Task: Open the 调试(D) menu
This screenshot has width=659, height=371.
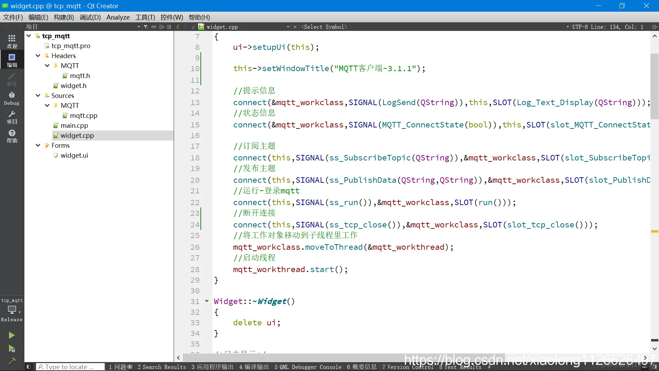Action: coord(90,17)
